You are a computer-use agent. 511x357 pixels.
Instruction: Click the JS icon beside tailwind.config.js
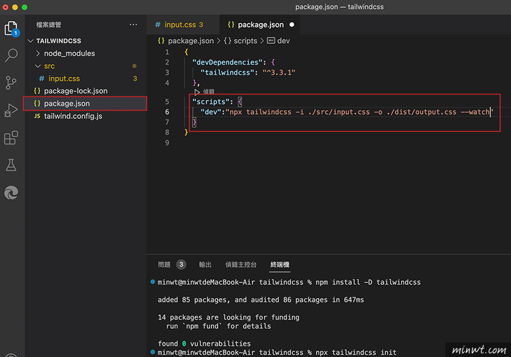point(37,116)
